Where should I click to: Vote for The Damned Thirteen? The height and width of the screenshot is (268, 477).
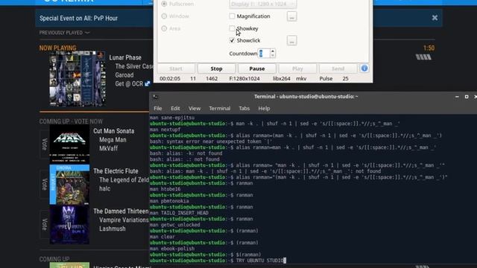pyautogui.click(x=45, y=225)
